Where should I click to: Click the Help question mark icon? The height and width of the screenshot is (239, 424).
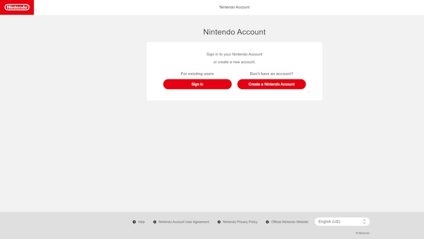(134, 222)
